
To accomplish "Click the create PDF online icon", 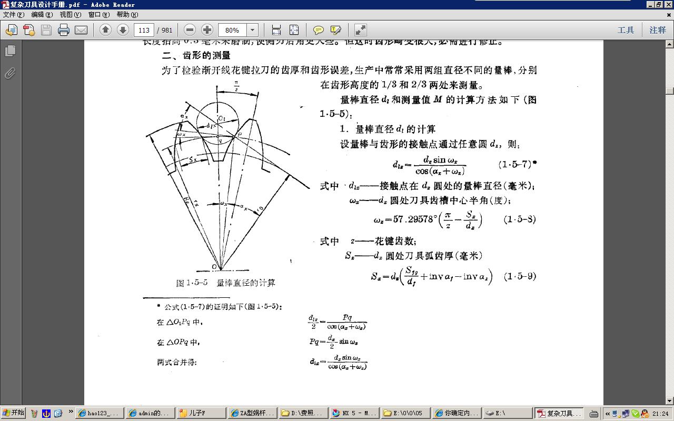I will [x=28, y=30].
